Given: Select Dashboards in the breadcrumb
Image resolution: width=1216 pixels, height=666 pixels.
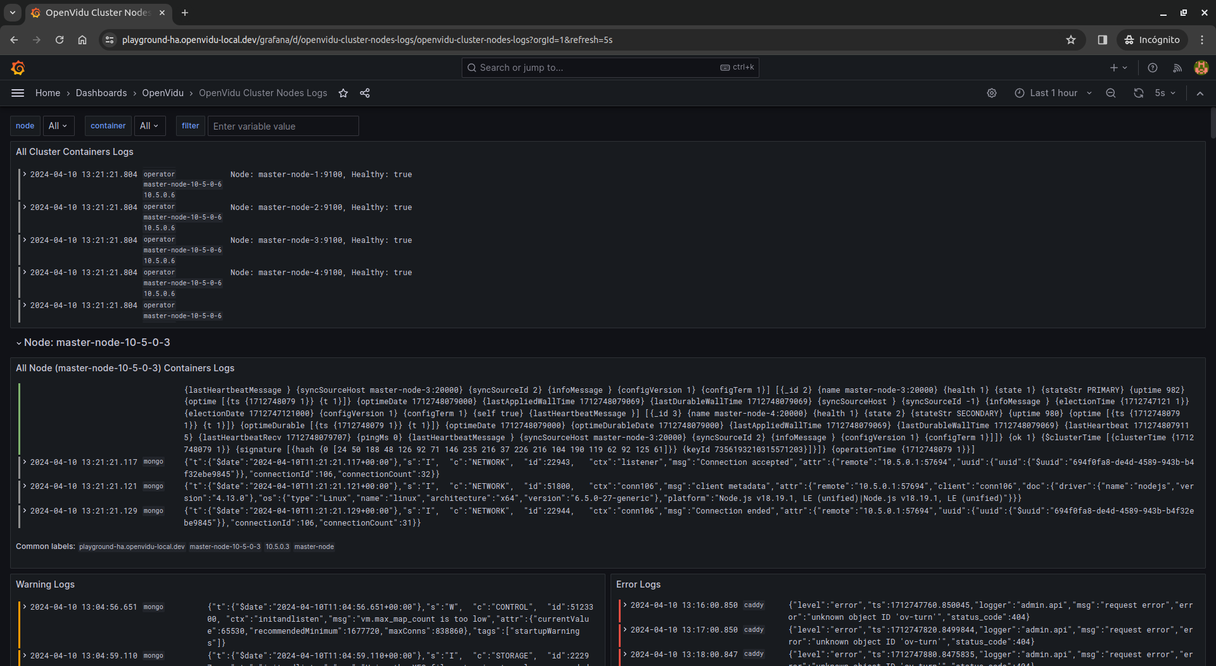Looking at the screenshot, I should point(101,93).
